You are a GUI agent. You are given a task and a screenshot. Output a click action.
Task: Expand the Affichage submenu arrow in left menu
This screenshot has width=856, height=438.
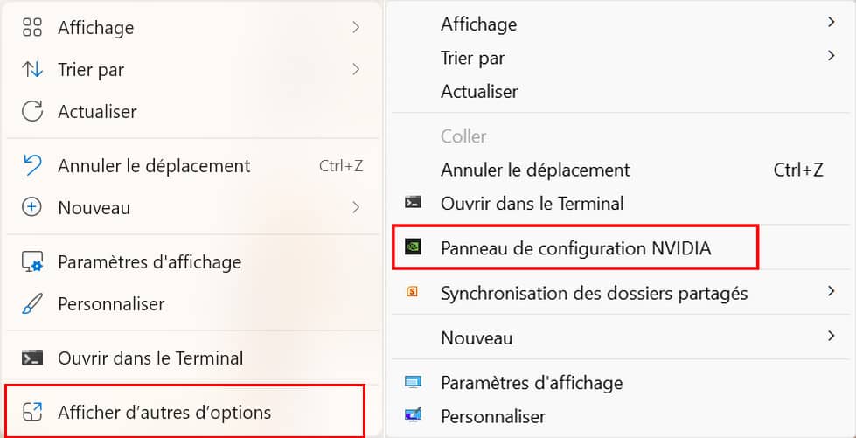click(356, 28)
